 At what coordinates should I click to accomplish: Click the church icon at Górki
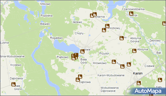tap(122, 38)
